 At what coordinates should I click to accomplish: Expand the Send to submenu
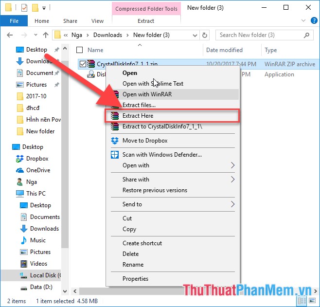click(x=232, y=204)
